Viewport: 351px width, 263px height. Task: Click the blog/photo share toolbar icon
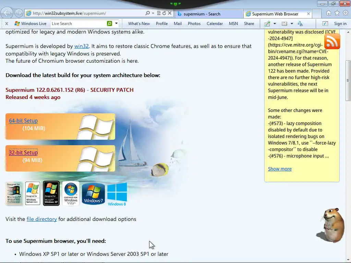(x=267, y=24)
